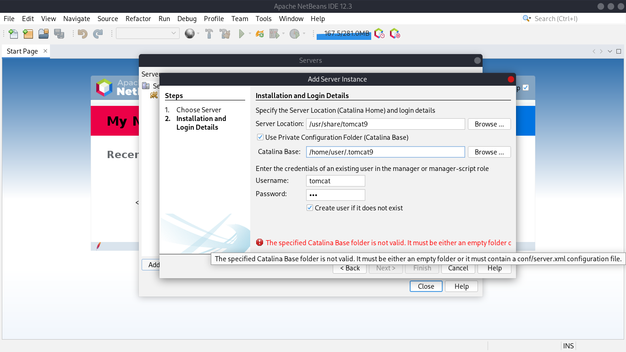The image size is (626, 352).
Task: Click Close in the Servers dialog
Action: click(426, 286)
